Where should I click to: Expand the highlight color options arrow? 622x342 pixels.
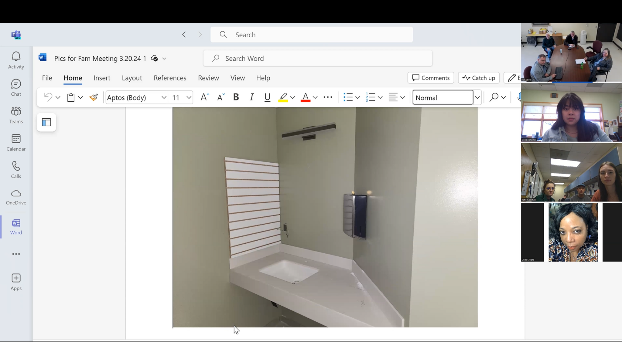coord(292,97)
